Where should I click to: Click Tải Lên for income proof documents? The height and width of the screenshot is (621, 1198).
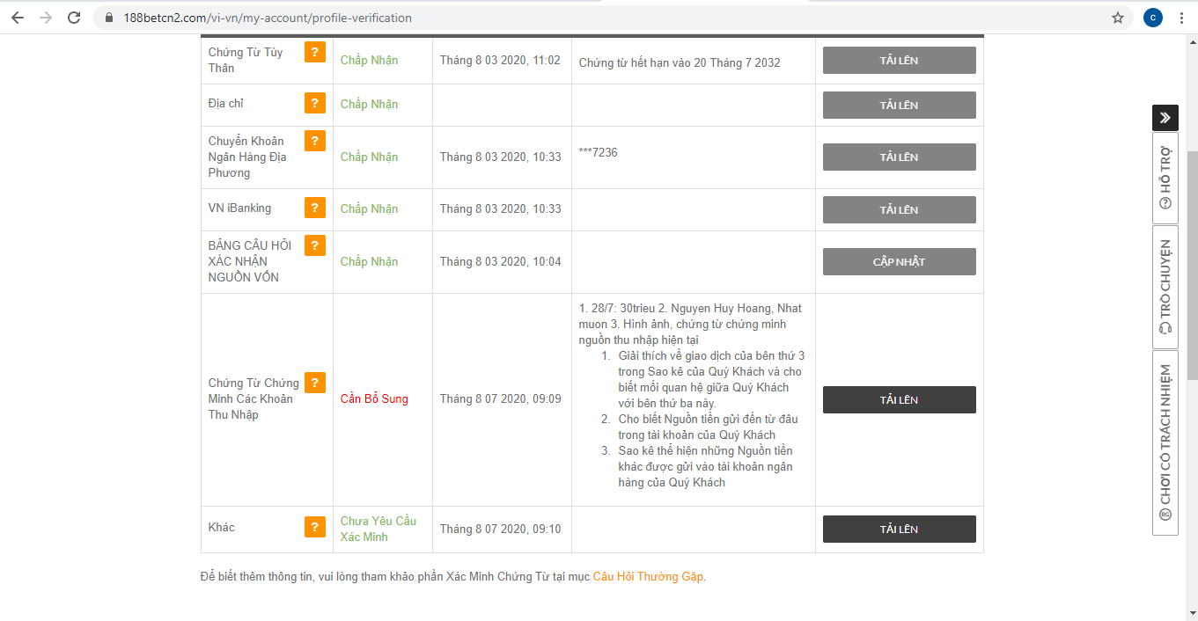pyautogui.click(x=899, y=400)
